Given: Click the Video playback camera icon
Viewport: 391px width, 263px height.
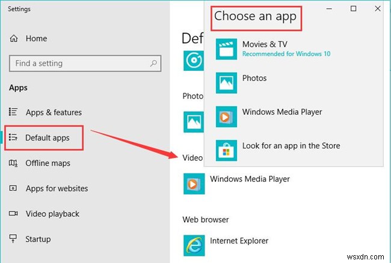Looking at the screenshot, I should coord(13,214).
